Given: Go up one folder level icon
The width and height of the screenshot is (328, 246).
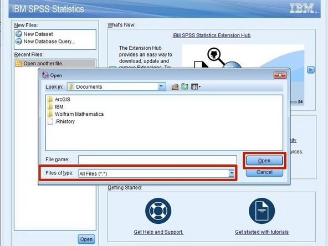Looking at the screenshot, I should [x=175, y=86].
